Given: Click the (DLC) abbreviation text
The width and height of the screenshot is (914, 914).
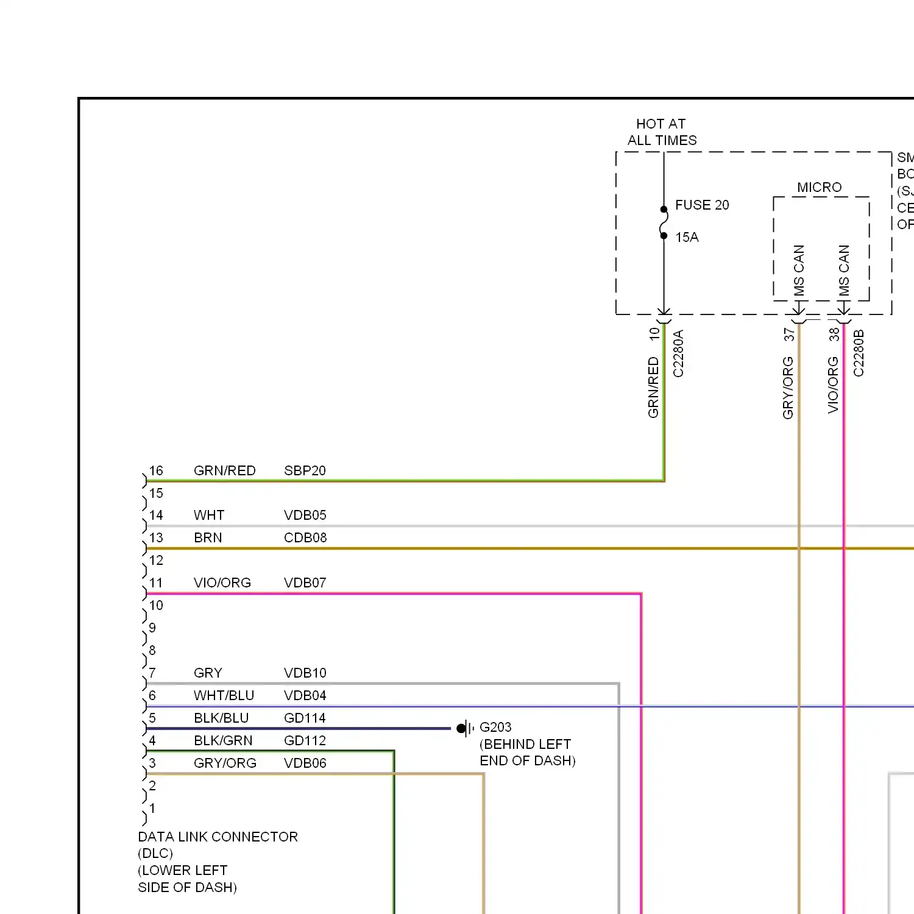Looking at the screenshot, I should pyautogui.click(x=155, y=853).
